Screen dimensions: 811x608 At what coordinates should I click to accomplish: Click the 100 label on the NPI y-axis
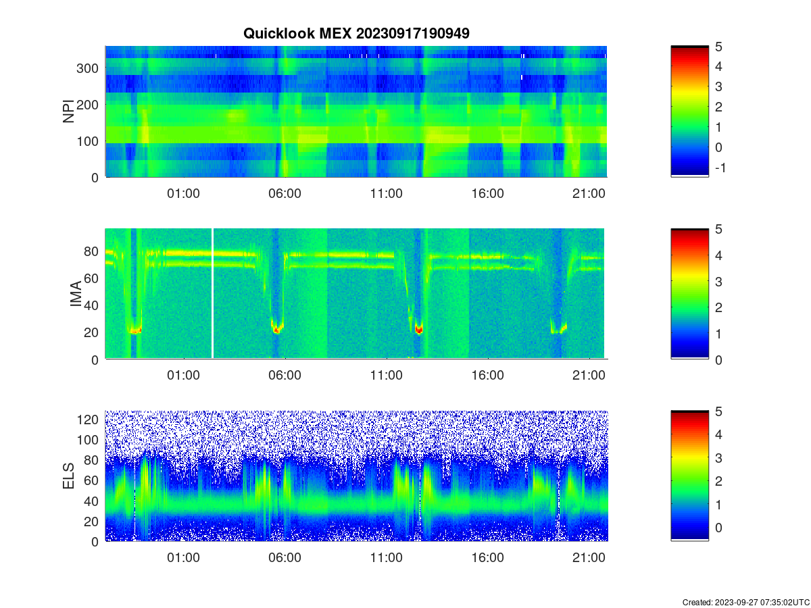(x=89, y=141)
